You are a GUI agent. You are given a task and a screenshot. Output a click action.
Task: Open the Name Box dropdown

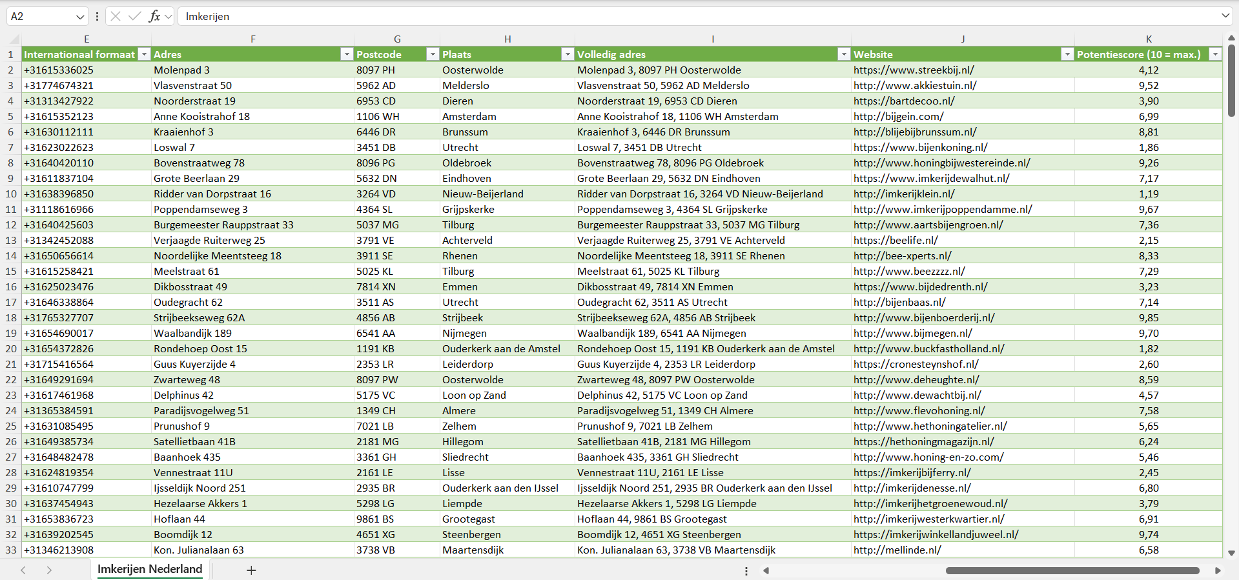(x=80, y=17)
